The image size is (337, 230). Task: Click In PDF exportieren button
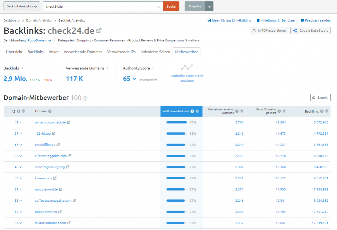click(x=269, y=30)
